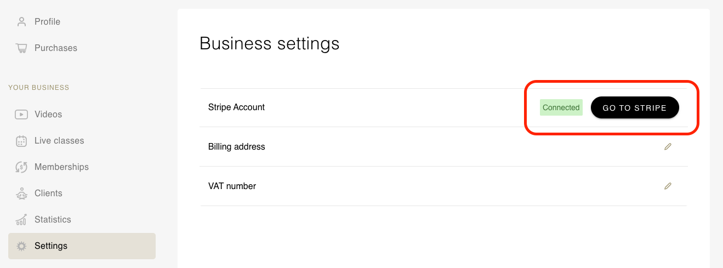Image resolution: width=723 pixels, height=268 pixels.
Task: Edit billing address with pencil icon
Action: point(668,147)
